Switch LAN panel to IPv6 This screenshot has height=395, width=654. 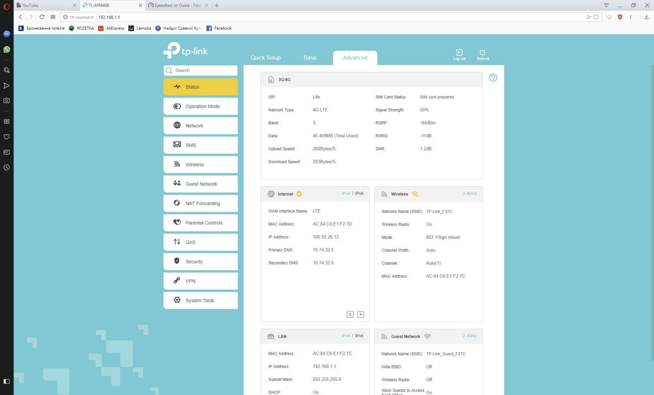[359, 336]
